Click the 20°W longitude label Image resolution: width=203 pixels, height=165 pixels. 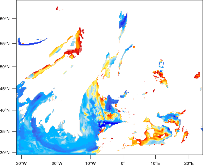pos(57,163)
